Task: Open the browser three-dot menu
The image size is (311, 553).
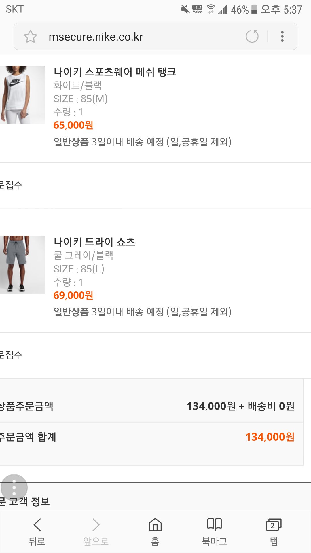Action: point(282,37)
